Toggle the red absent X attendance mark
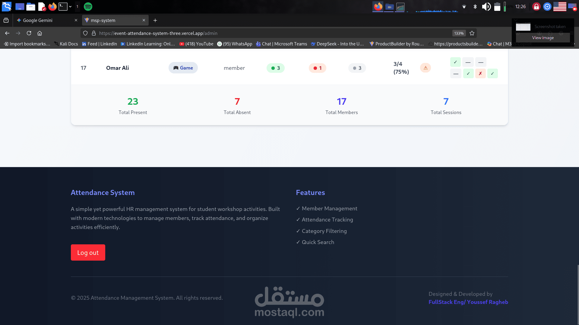The width and height of the screenshot is (579, 325). pos(480,73)
